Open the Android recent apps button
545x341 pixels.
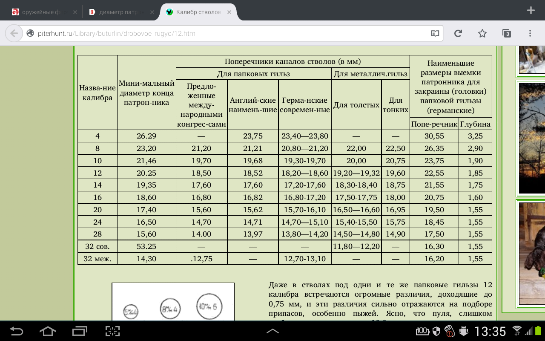(x=80, y=331)
